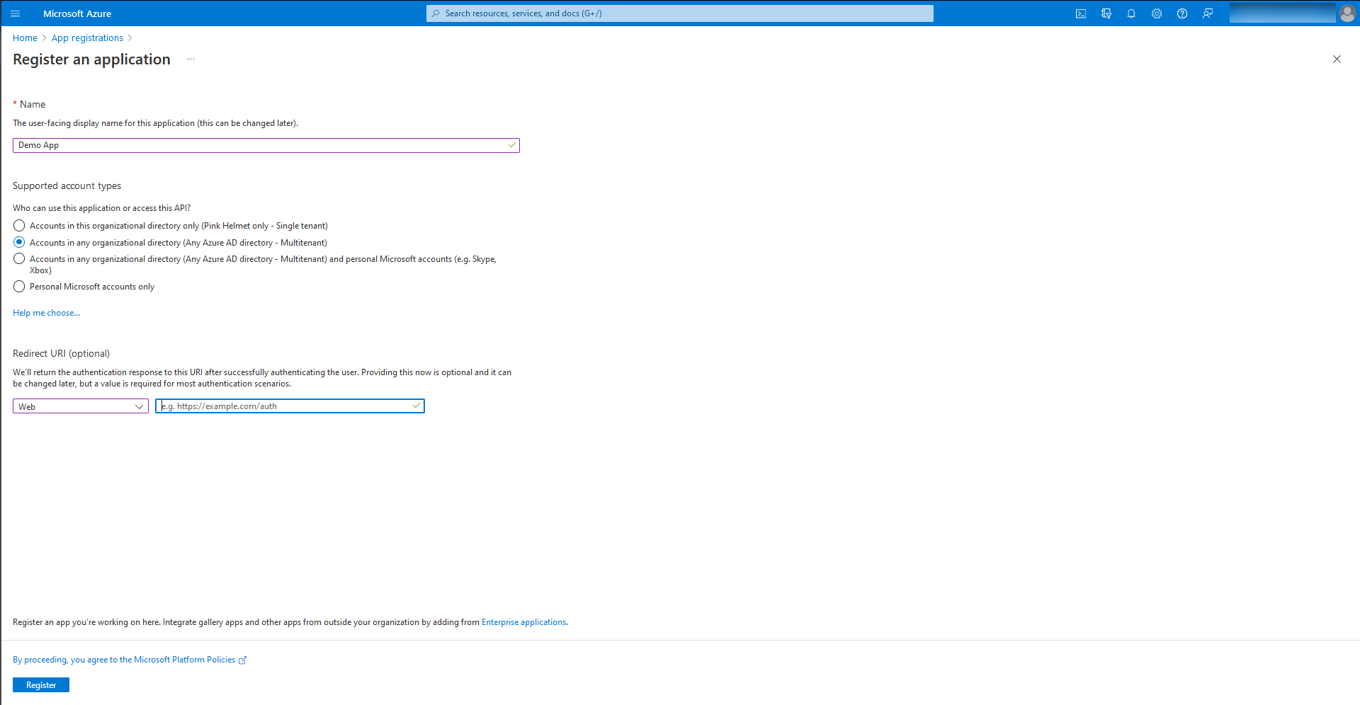Open search suggestions in the Azure search bar
The height and width of the screenshot is (705, 1360).
point(679,13)
